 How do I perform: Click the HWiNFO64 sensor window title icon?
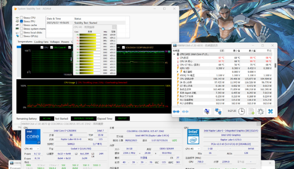[x=175, y=45]
